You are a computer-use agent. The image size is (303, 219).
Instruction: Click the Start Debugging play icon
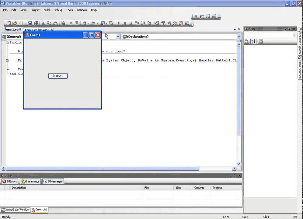tap(119, 23)
